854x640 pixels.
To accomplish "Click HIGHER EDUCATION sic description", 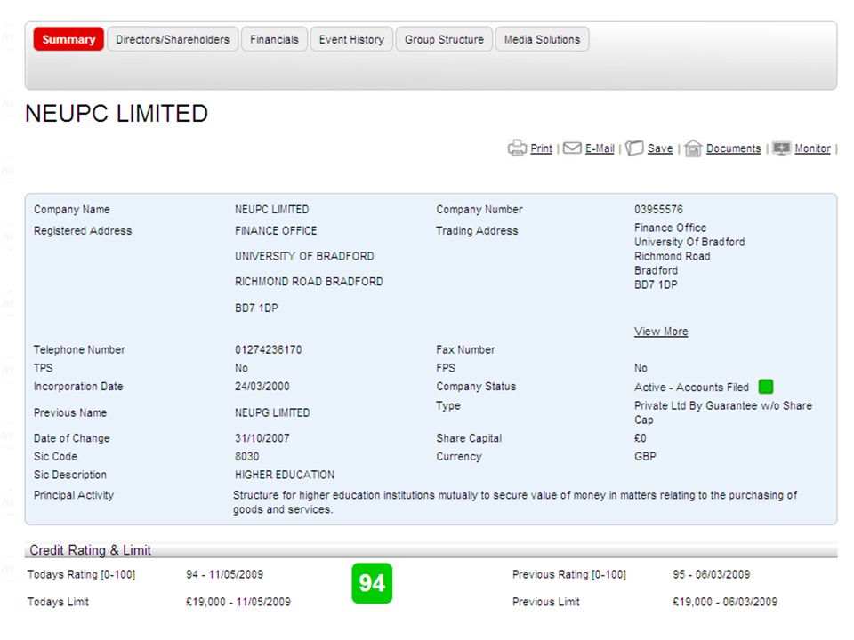I will (x=285, y=475).
